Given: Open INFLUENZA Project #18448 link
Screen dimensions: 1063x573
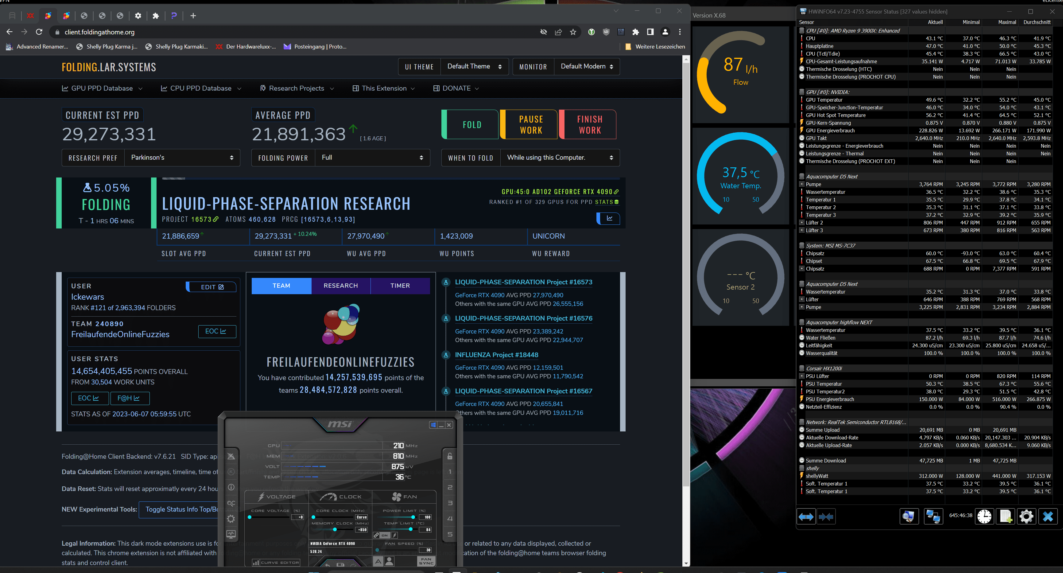Looking at the screenshot, I should (496, 355).
